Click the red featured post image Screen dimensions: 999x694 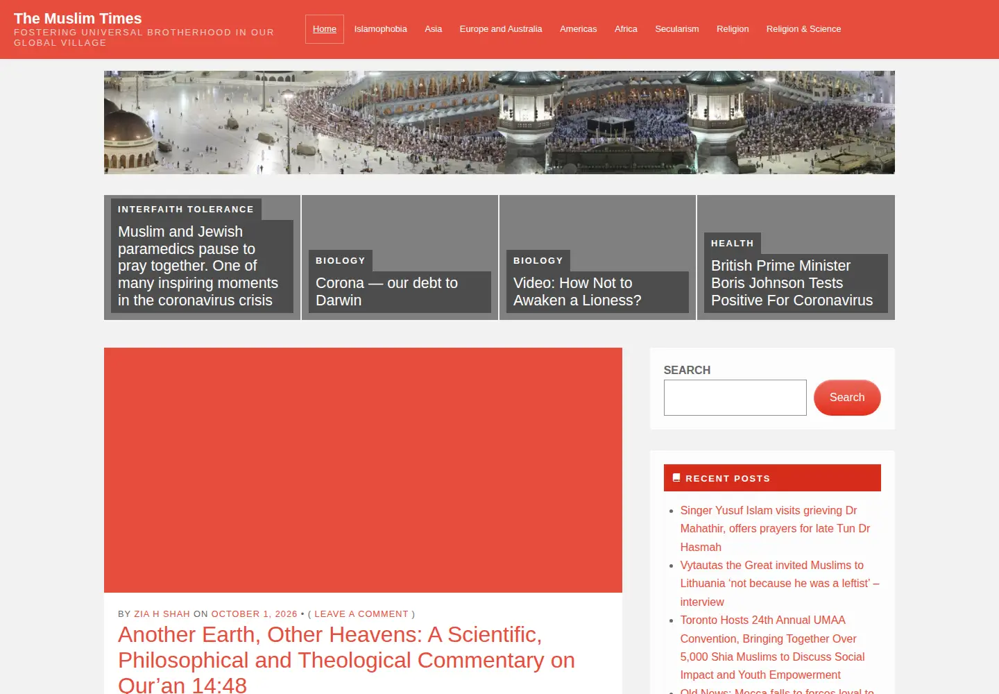coord(363,470)
